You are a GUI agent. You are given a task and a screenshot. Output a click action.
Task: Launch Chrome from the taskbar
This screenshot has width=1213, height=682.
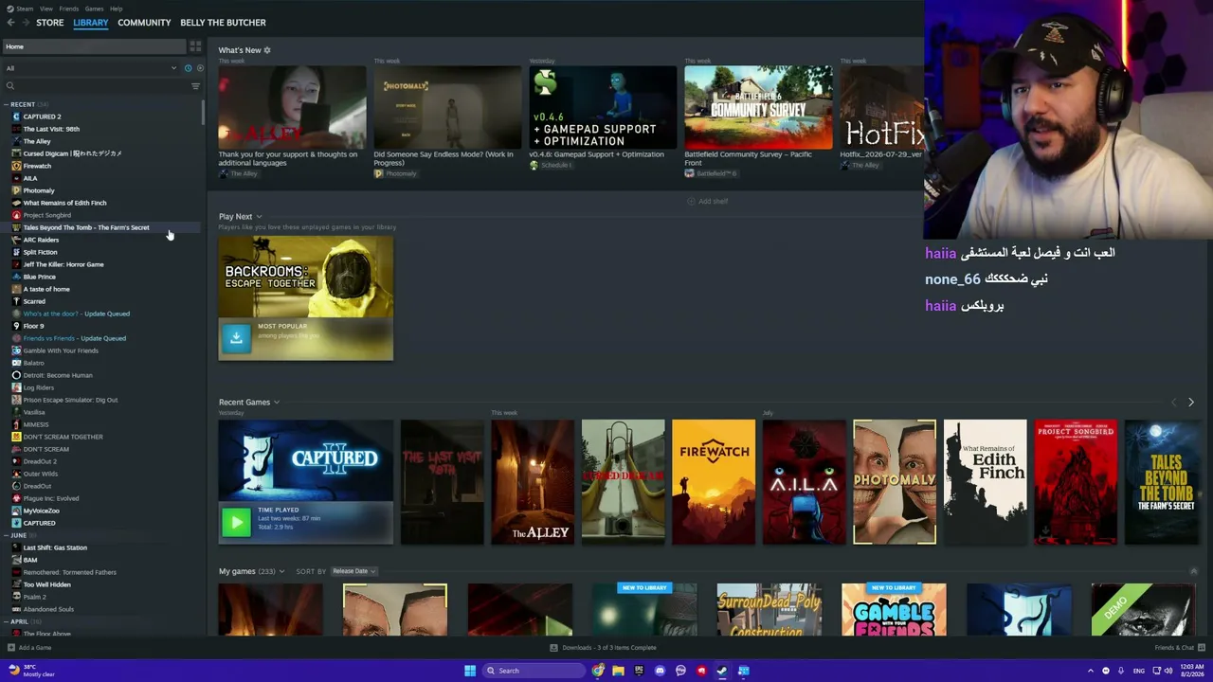(598, 671)
